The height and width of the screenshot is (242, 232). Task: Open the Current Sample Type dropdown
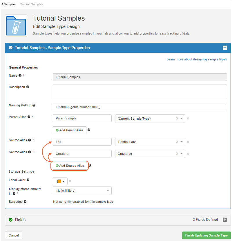tap(182, 119)
